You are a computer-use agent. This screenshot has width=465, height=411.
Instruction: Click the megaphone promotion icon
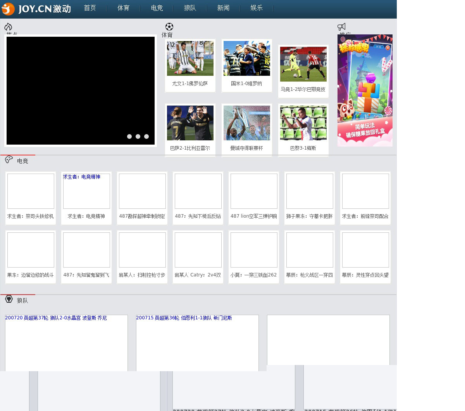pyautogui.click(x=341, y=27)
